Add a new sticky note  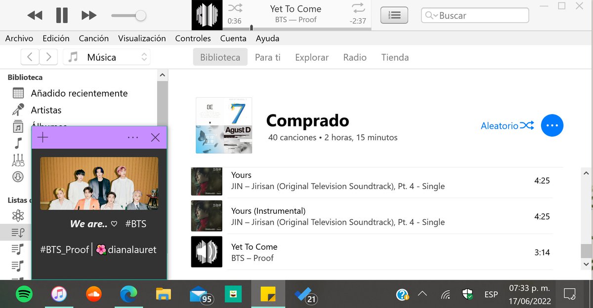tap(43, 138)
